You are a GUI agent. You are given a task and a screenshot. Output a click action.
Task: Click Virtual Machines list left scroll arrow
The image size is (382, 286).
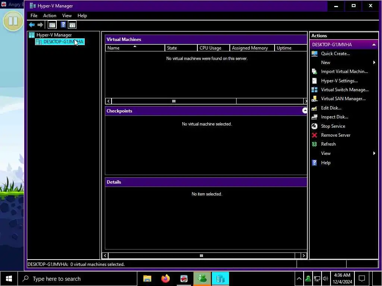click(x=109, y=101)
